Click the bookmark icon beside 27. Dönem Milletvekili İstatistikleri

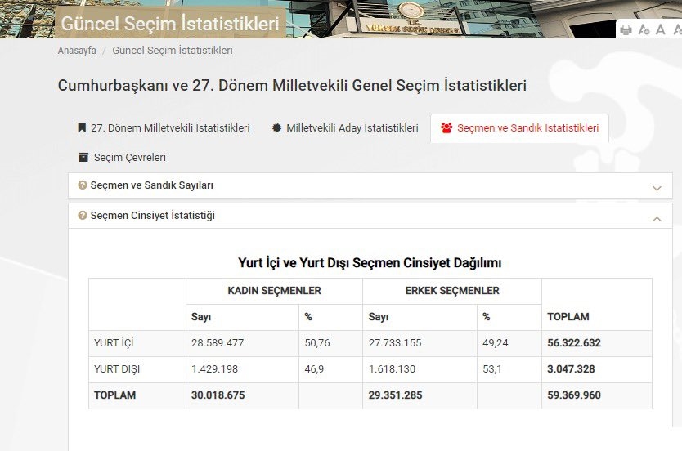pyautogui.click(x=81, y=127)
